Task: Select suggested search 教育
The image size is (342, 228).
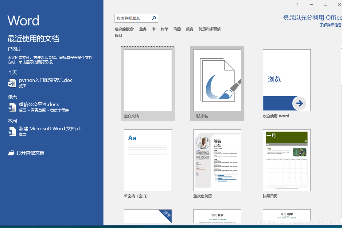Action: 190,29
